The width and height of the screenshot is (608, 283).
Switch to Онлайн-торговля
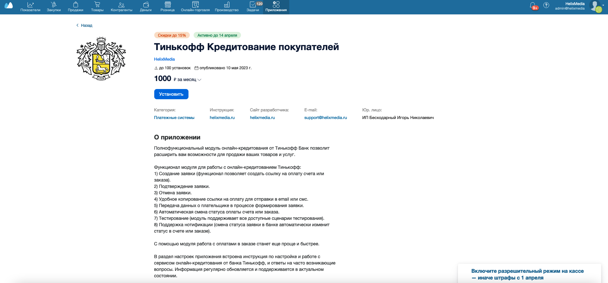(195, 7)
